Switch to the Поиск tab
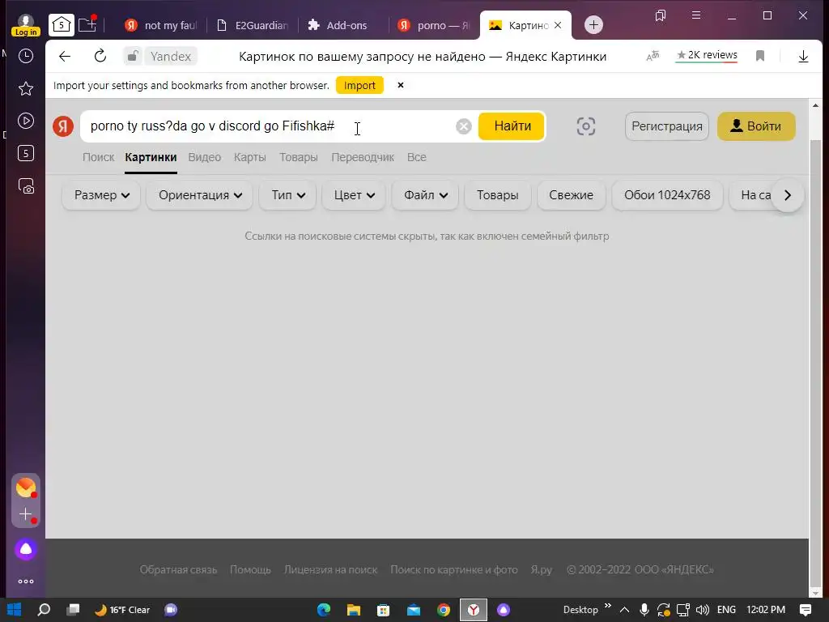 point(98,157)
